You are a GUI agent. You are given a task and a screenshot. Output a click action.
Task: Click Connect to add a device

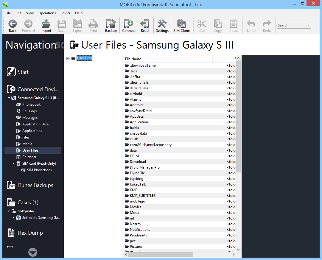tap(129, 26)
